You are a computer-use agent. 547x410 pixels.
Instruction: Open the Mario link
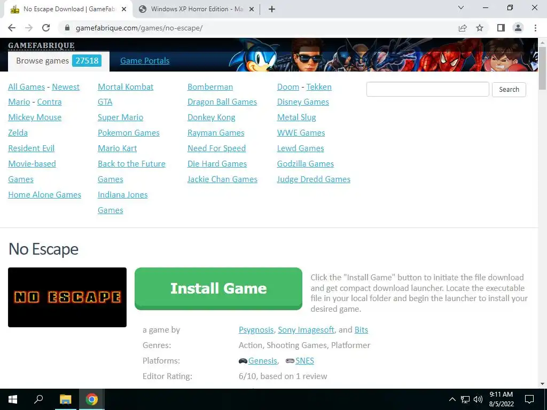(19, 102)
